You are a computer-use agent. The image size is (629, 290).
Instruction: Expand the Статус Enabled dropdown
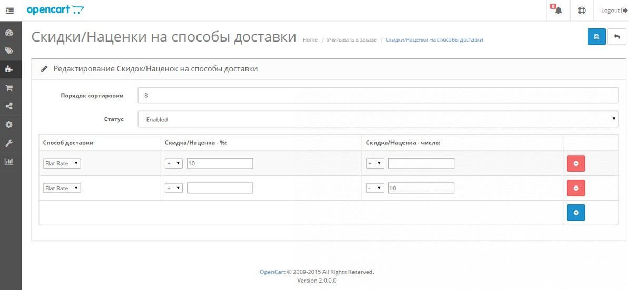pos(378,119)
